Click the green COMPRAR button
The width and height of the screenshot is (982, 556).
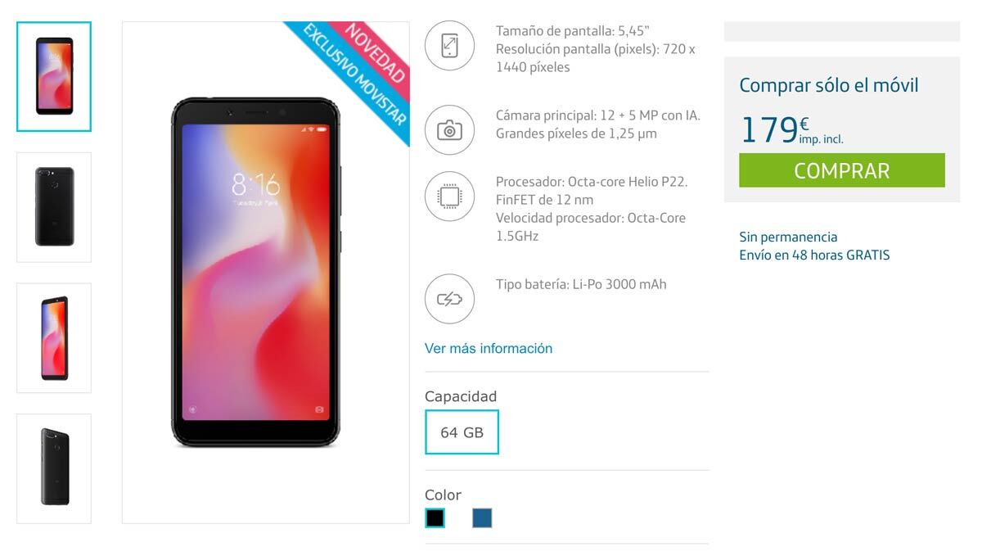842,170
